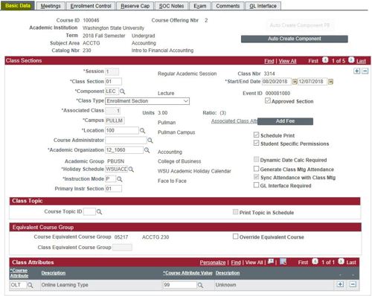Click the Academic Organization field
The height and width of the screenshot is (296, 372).
[x=124, y=150]
